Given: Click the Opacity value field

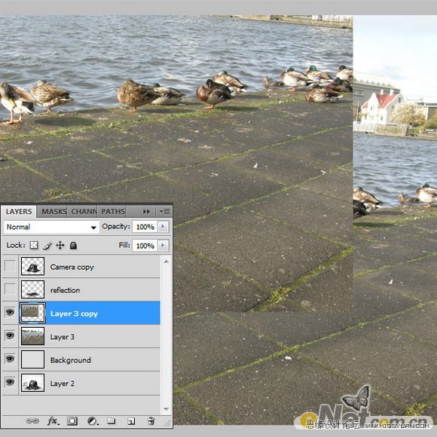Looking at the screenshot, I should 145,227.
